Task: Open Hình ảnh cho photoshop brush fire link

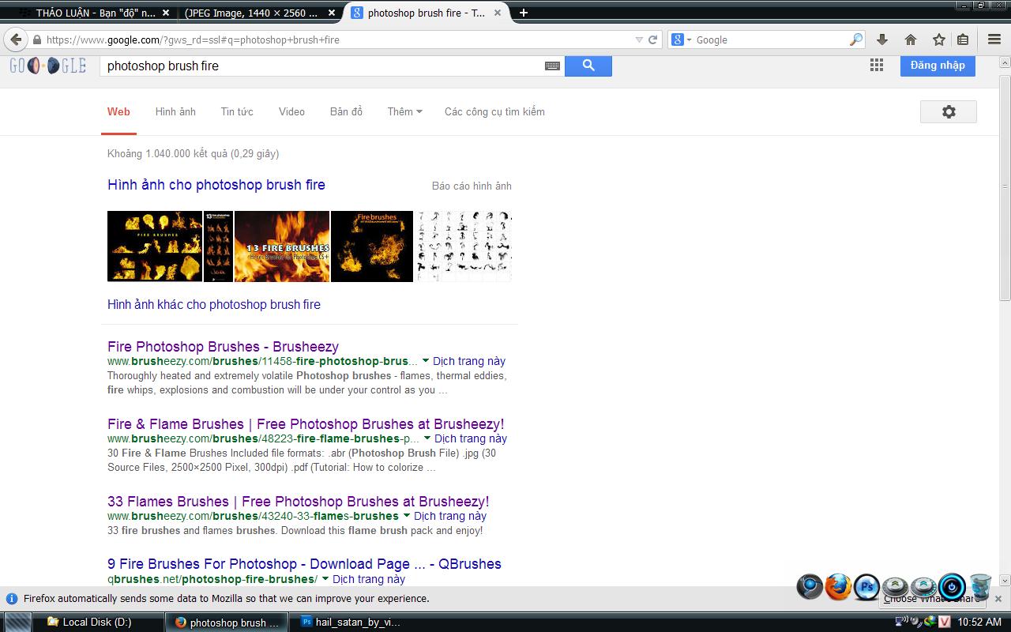Action: 216,185
